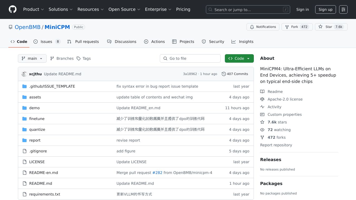Click xcjthu's avatar thumbnail
Image resolution: width=356 pixels, height=200 pixels.
pyautogui.click(x=24, y=74)
